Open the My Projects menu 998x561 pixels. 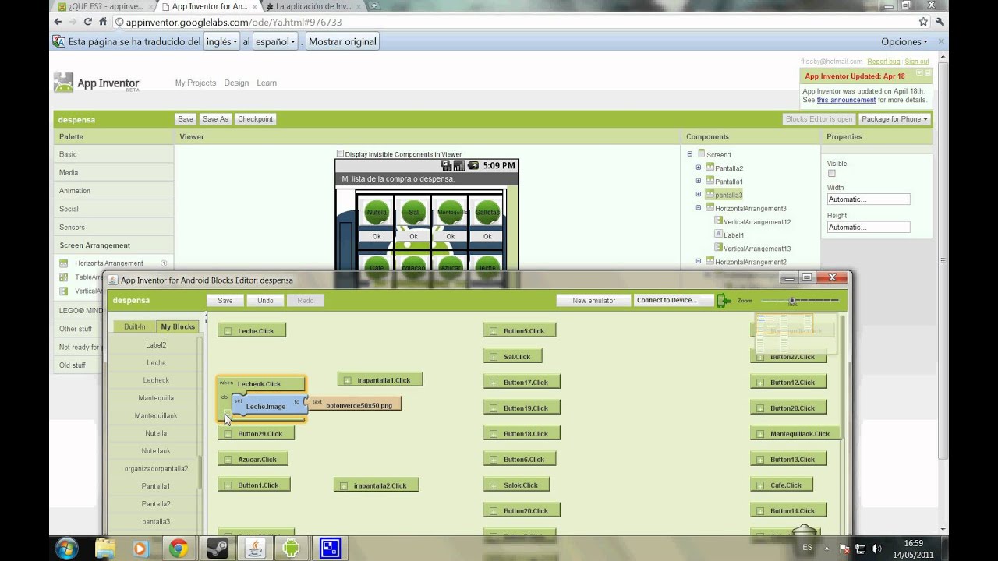coord(196,83)
